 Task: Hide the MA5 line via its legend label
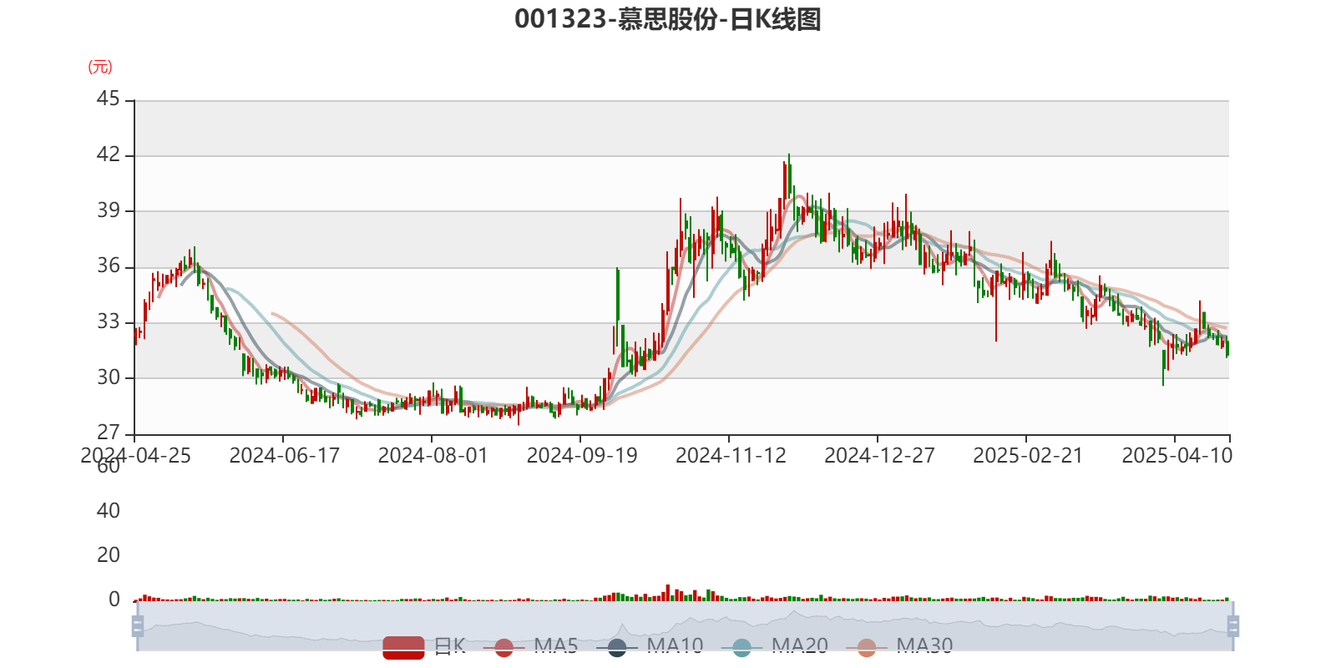coord(555,645)
